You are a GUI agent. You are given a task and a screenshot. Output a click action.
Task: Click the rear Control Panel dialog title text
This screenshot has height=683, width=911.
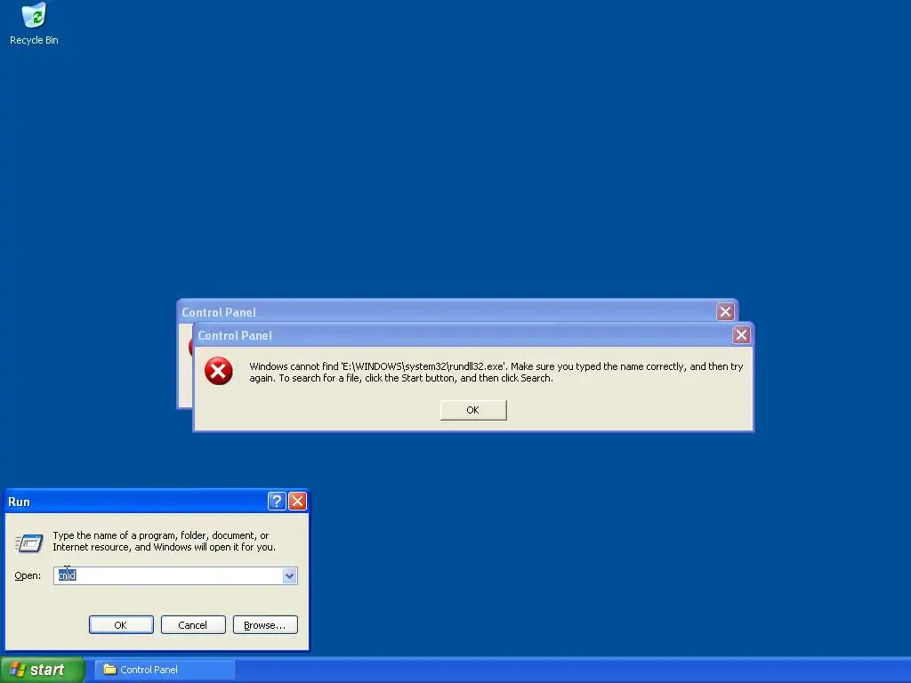[x=219, y=312]
